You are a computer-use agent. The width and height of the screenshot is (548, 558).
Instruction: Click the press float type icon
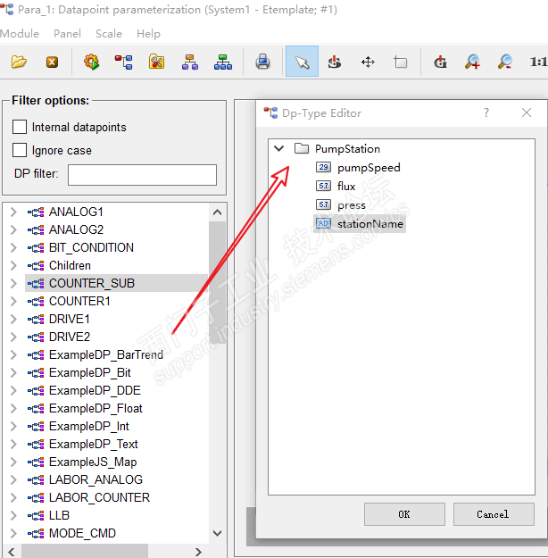[323, 204]
